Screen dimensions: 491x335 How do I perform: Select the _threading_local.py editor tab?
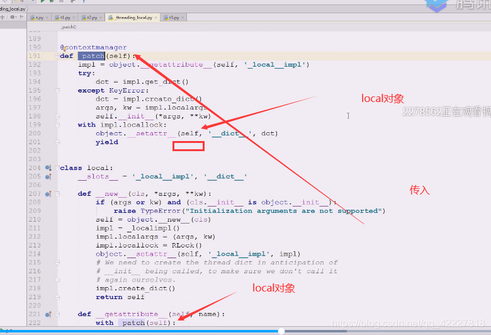[132, 18]
